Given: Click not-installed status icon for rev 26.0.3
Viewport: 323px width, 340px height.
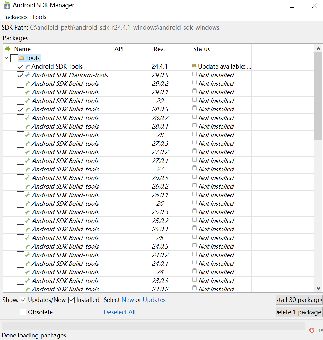Looking at the screenshot, I should click(195, 177).
